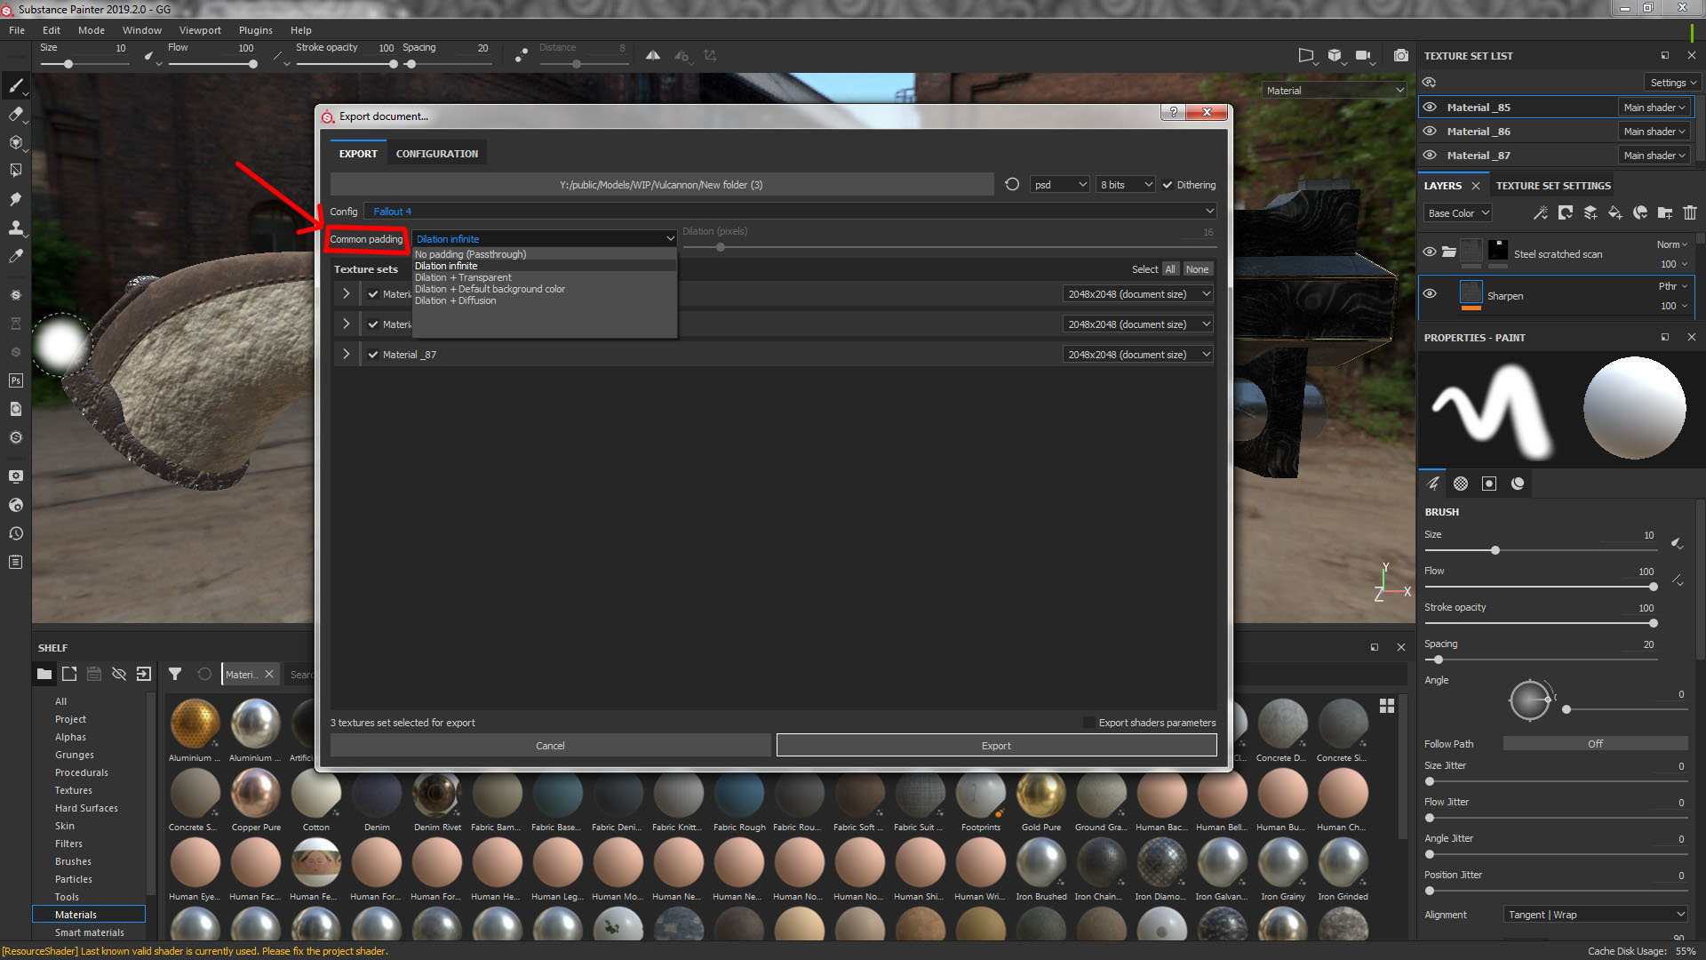The image size is (1706, 960).
Task: Click the viewport screenshot camera icon
Action: [1401, 55]
